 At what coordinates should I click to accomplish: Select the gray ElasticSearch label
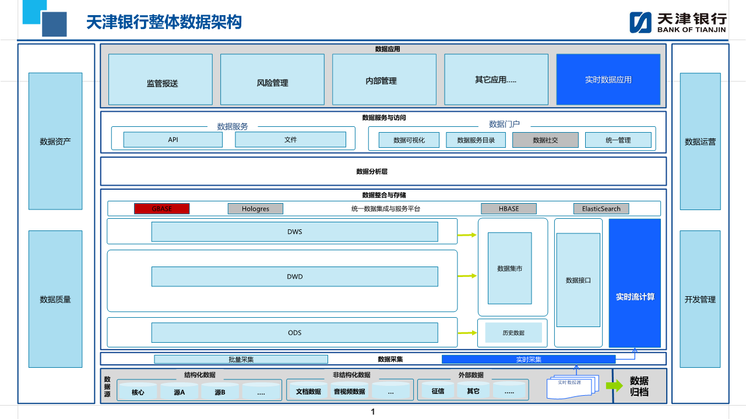pos(601,208)
